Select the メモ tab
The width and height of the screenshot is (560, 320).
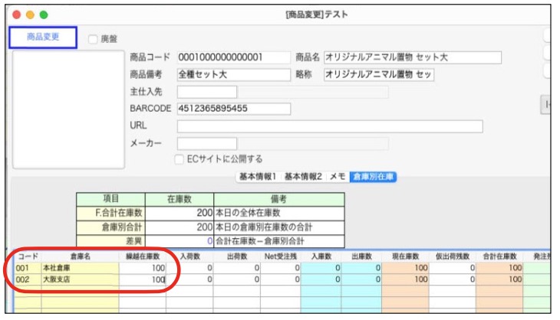tap(338, 177)
